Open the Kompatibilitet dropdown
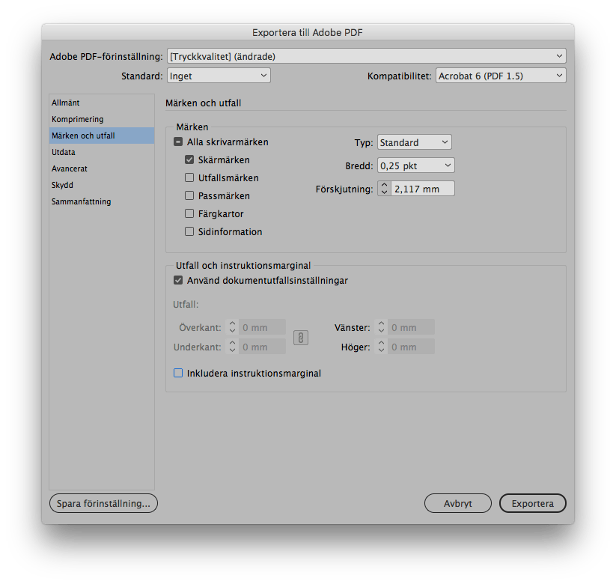 click(x=501, y=76)
